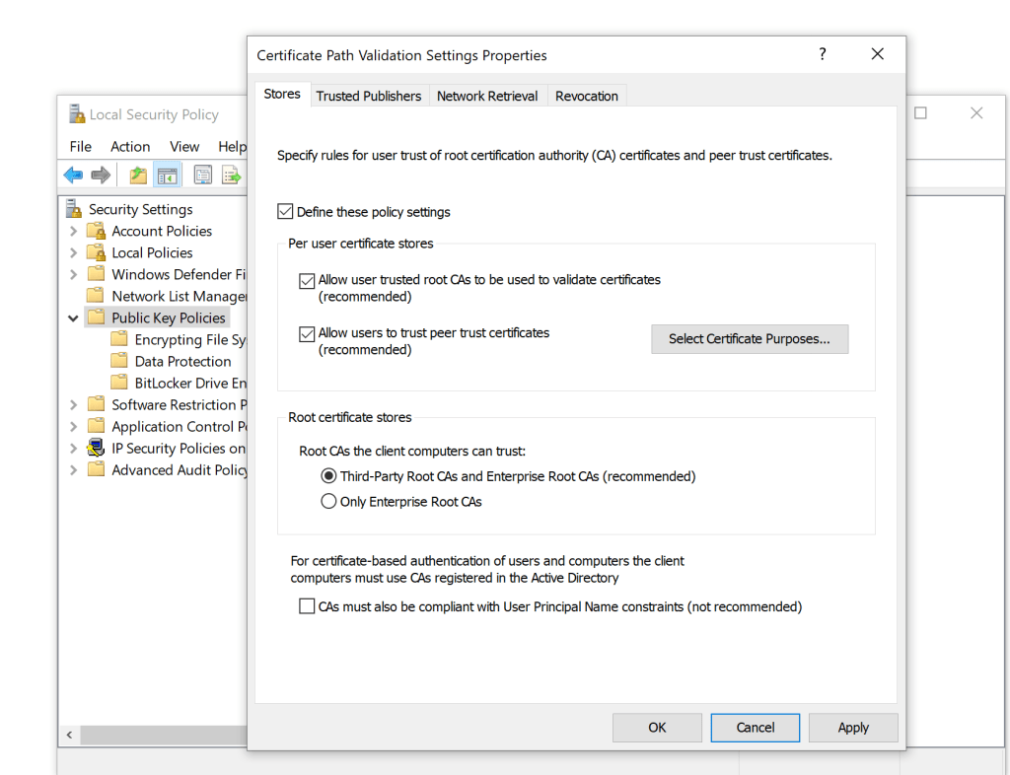Image resolution: width=1010 pixels, height=775 pixels.
Task: Toggle Allow users to trust peer trust certificates
Action: click(x=307, y=334)
